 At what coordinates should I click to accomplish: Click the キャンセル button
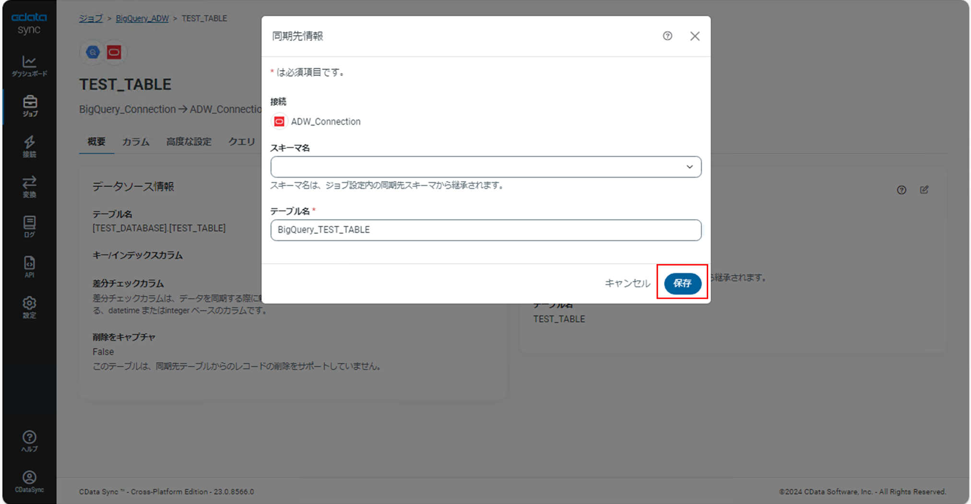(627, 283)
